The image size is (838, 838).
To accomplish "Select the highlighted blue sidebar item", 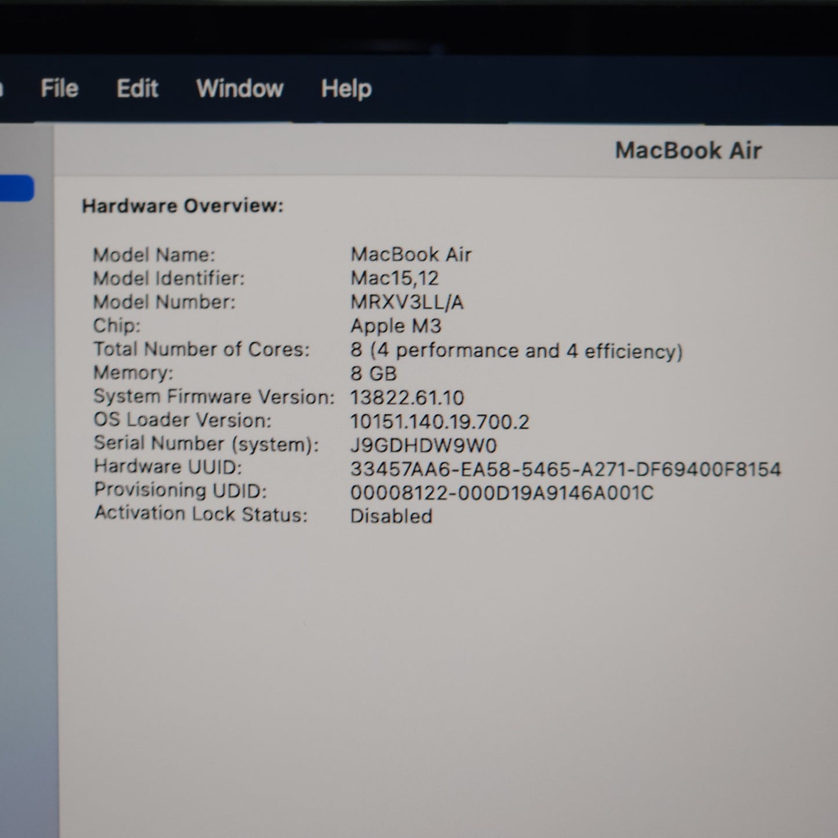I will 16,188.
